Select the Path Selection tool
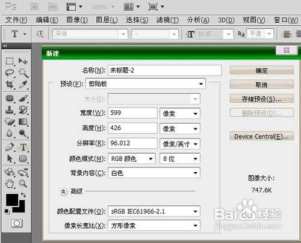 click(x=10, y=158)
